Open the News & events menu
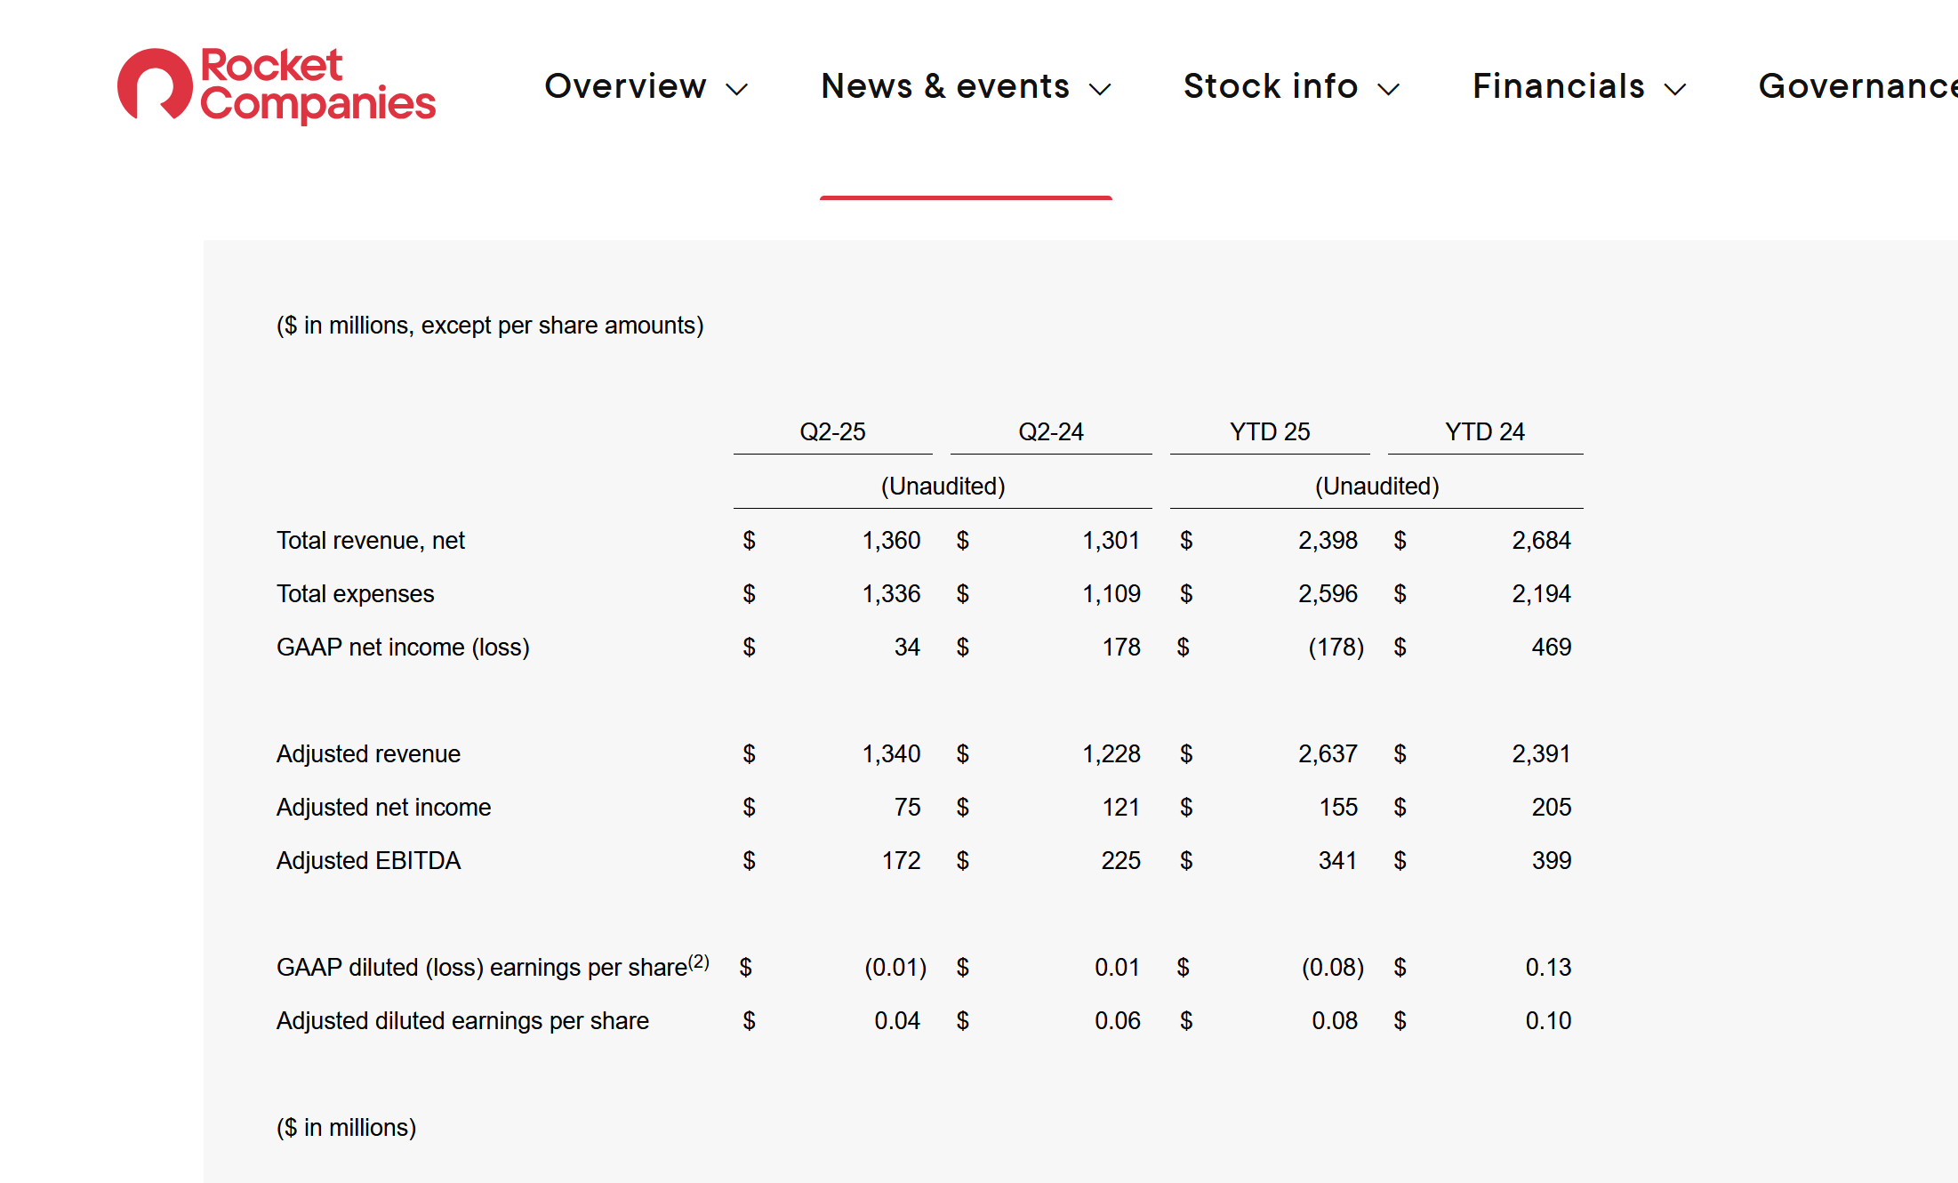 pyautogui.click(x=944, y=86)
